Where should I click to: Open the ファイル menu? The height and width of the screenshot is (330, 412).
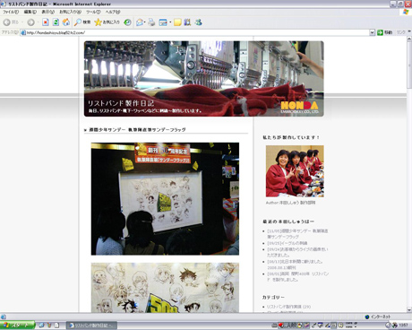tap(11, 12)
